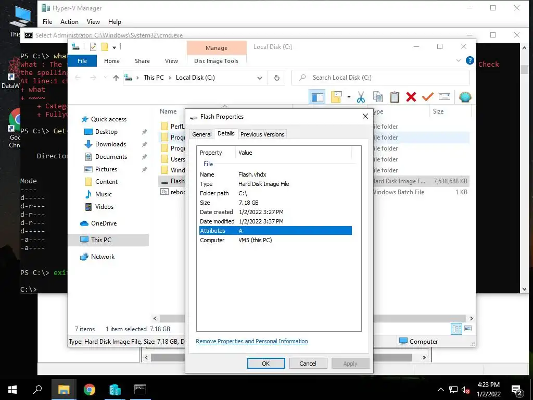The width and height of the screenshot is (533, 400).
Task: Select the Date created property row
Action: (276, 212)
